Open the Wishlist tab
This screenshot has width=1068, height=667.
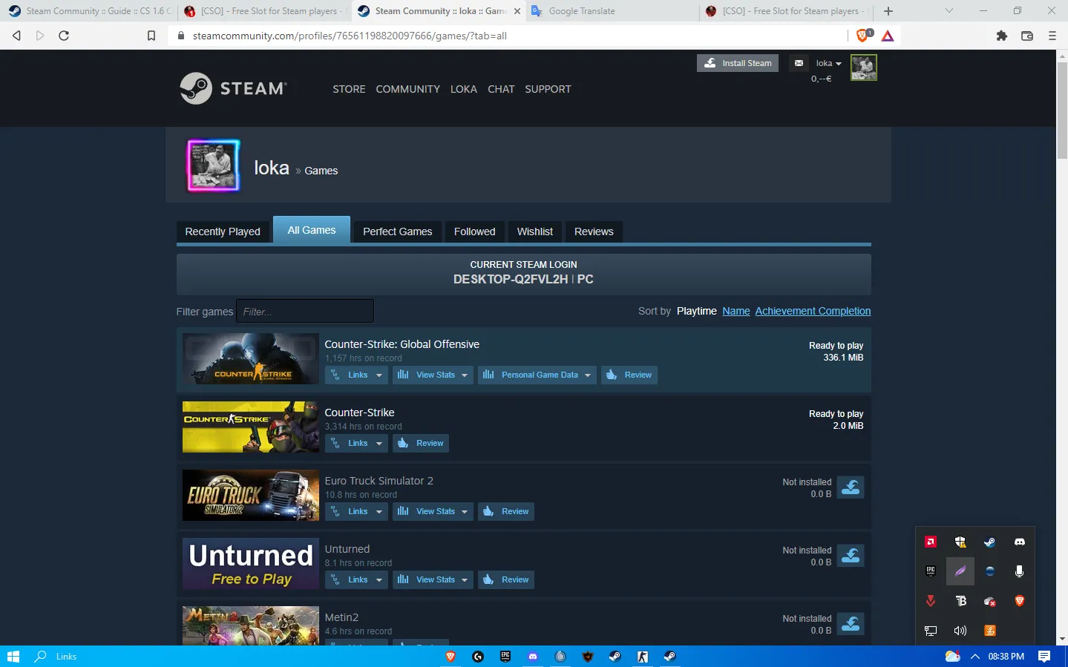tap(535, 231)
